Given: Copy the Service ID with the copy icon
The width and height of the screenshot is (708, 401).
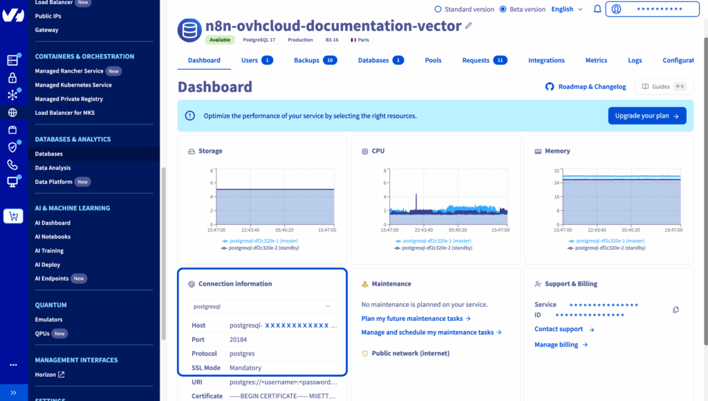Looking at the screenshot, I should pos(676,310).
